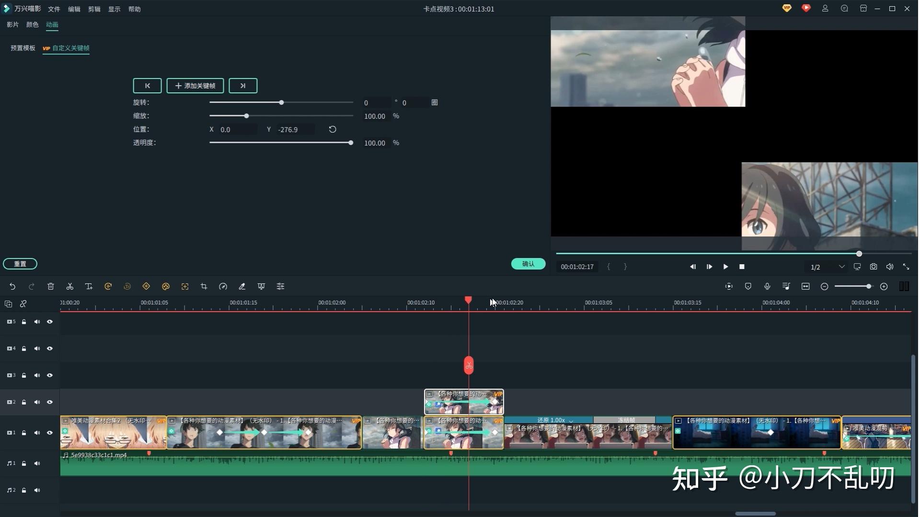Lock audio track 2

click(24, 490)
